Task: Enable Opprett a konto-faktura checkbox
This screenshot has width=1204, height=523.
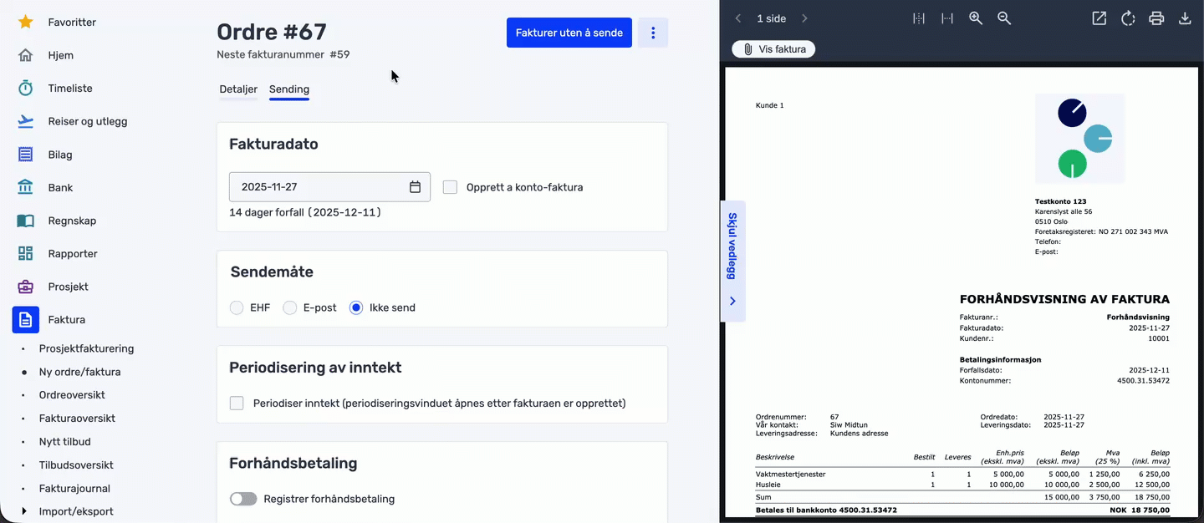Action: [x=450, y=187]
